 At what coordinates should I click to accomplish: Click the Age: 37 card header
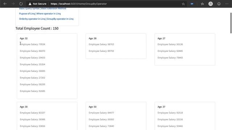(x=161, y=107)
